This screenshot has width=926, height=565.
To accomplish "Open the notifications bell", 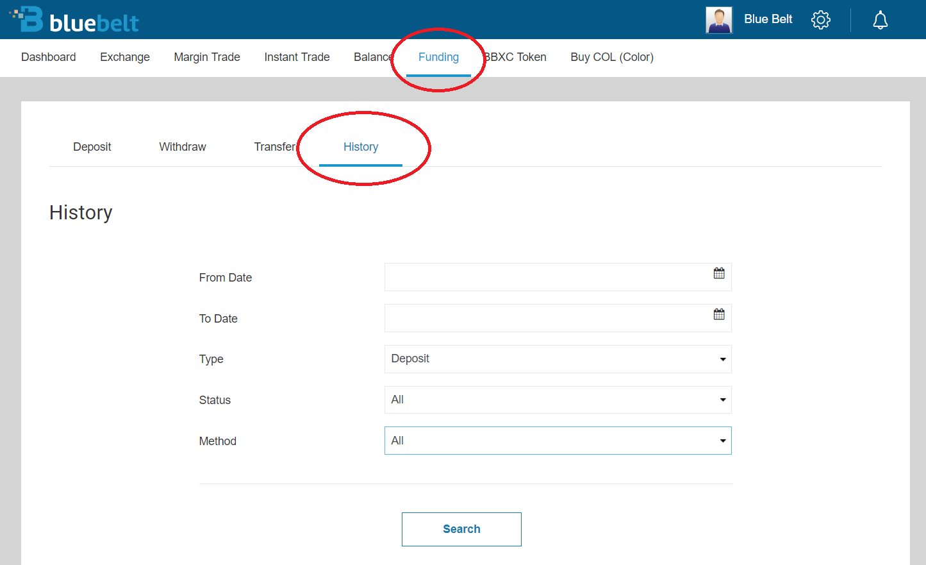I will [880, 20].
